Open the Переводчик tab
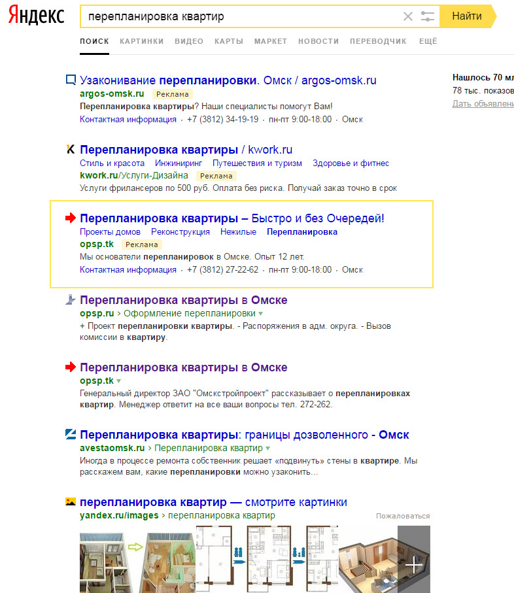This screenshot has height=593, width=514. coord(378,41)
